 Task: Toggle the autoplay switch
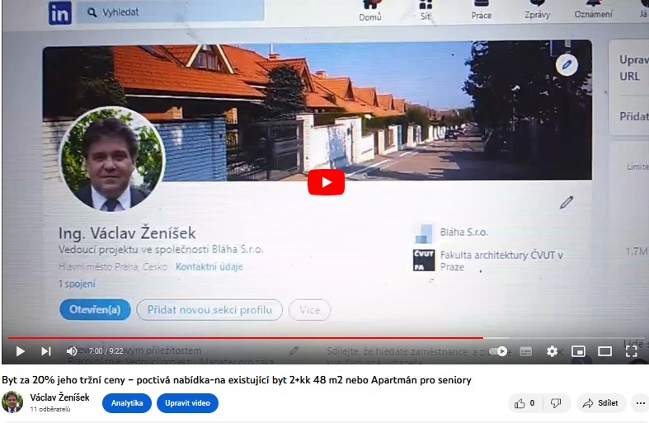coord(498,351)
